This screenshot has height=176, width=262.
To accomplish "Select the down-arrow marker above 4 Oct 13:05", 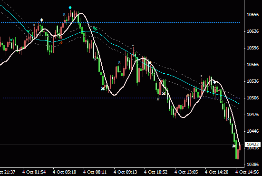I will click(188, 95).
